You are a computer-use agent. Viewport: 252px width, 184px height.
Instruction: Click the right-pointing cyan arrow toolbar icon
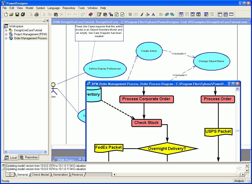[172, 14]
